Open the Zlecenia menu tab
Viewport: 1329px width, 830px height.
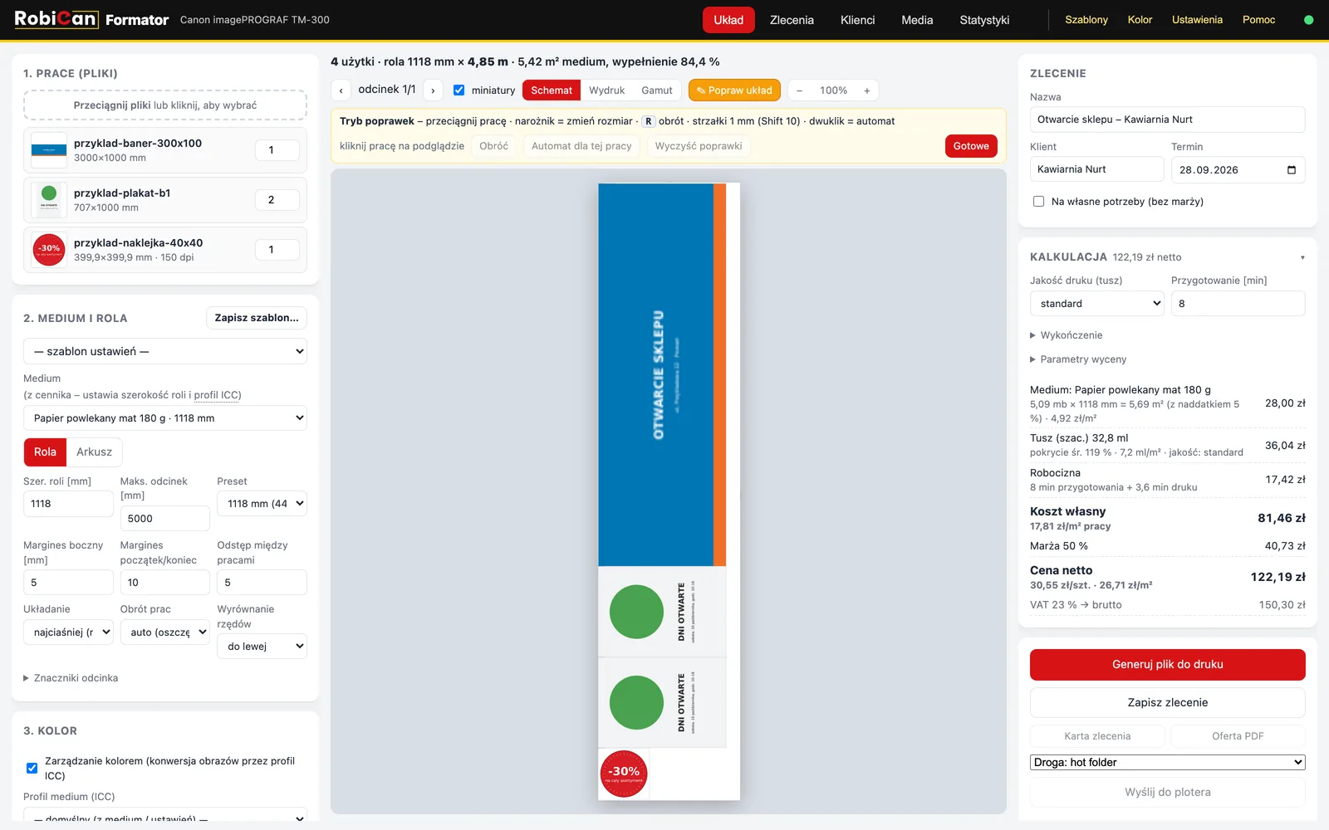(792, 20)
